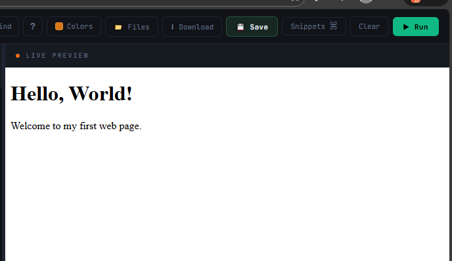Open the Snippets panel

[x=313, y=26]
